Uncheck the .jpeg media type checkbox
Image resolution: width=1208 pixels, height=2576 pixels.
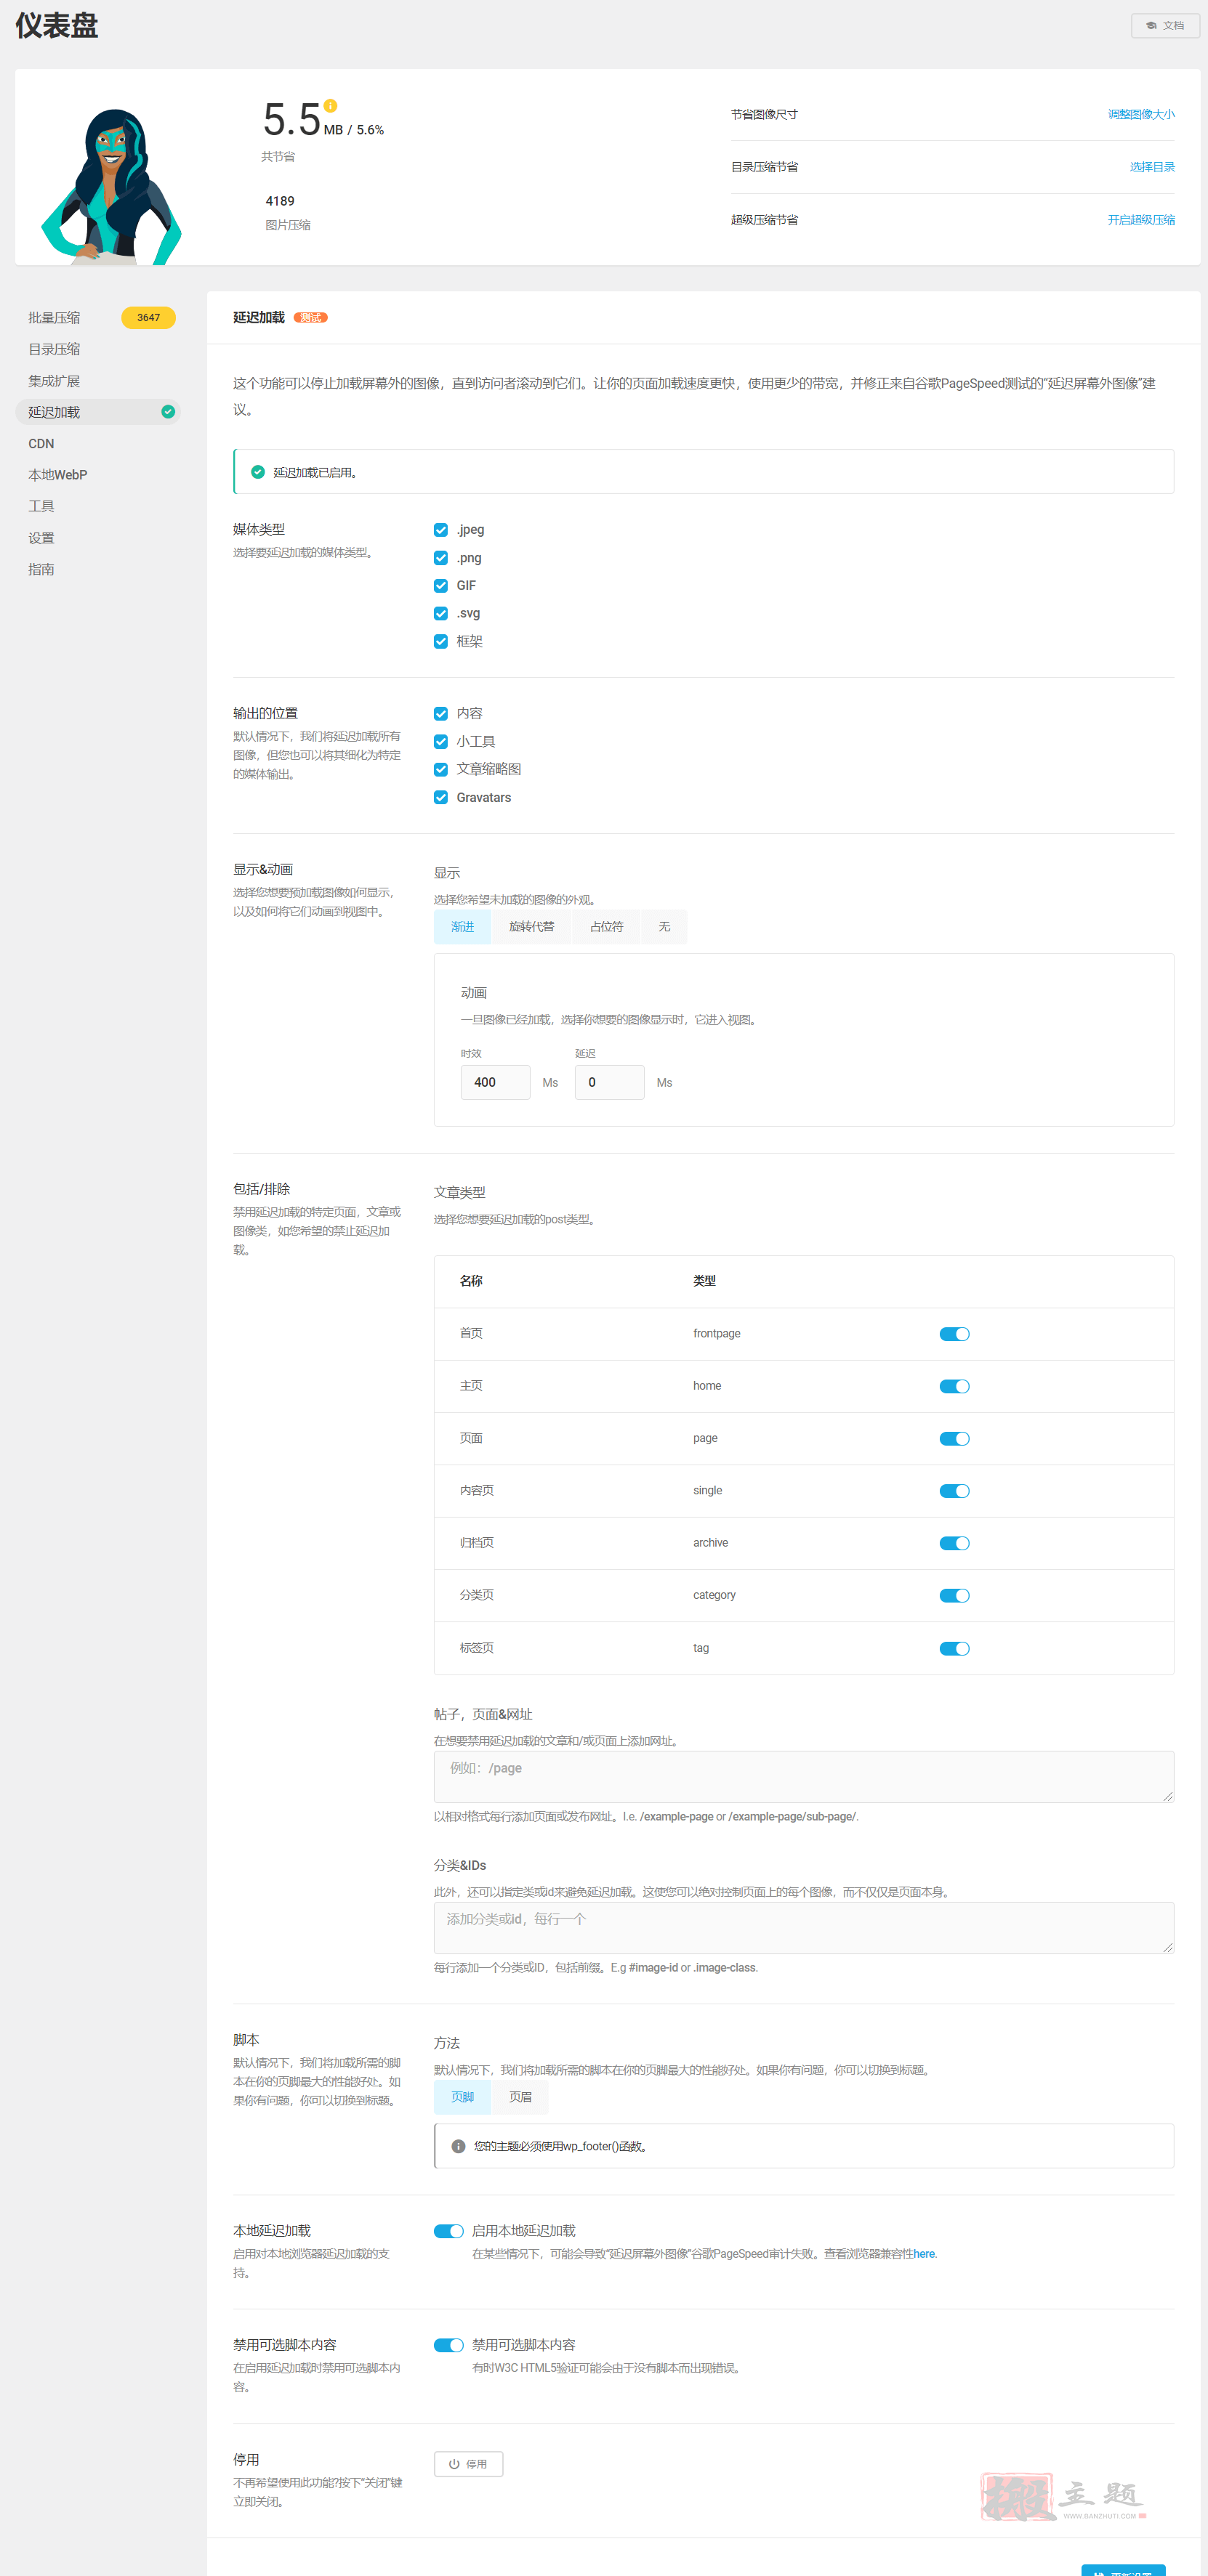pyautogui.click(x=440, y=530)
